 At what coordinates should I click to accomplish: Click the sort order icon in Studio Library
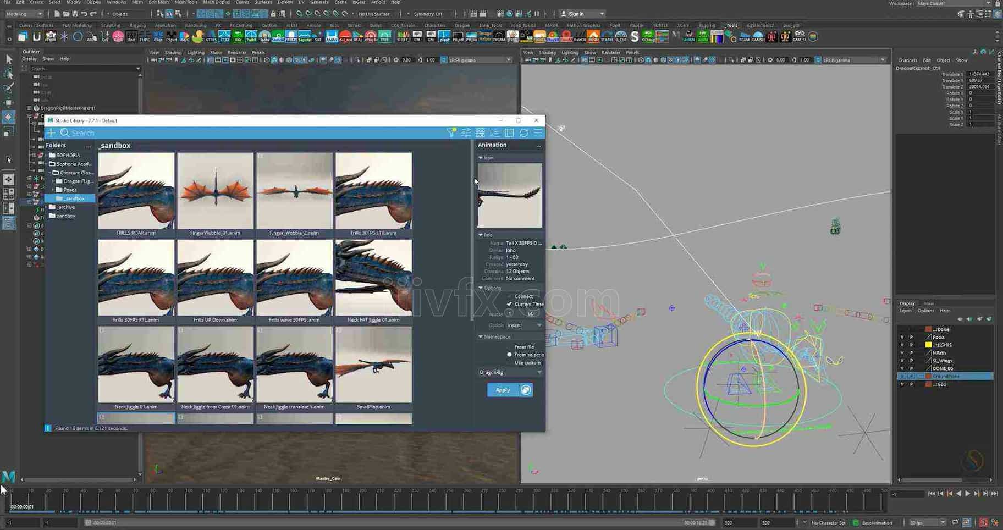(494, 132)
